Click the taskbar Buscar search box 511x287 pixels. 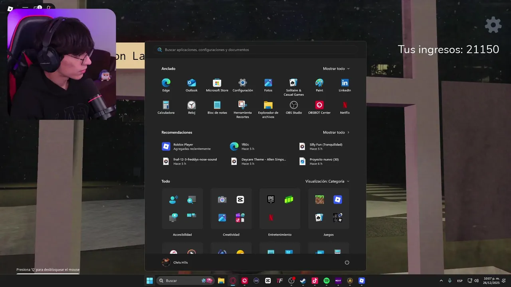click(x=185, y=281)
